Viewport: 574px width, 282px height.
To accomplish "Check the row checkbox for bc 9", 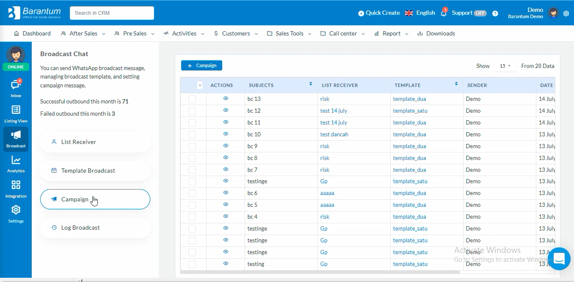I will point(192,146).
